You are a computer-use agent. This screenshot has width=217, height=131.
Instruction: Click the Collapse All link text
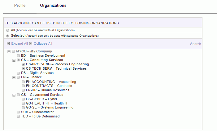point(43,44)
